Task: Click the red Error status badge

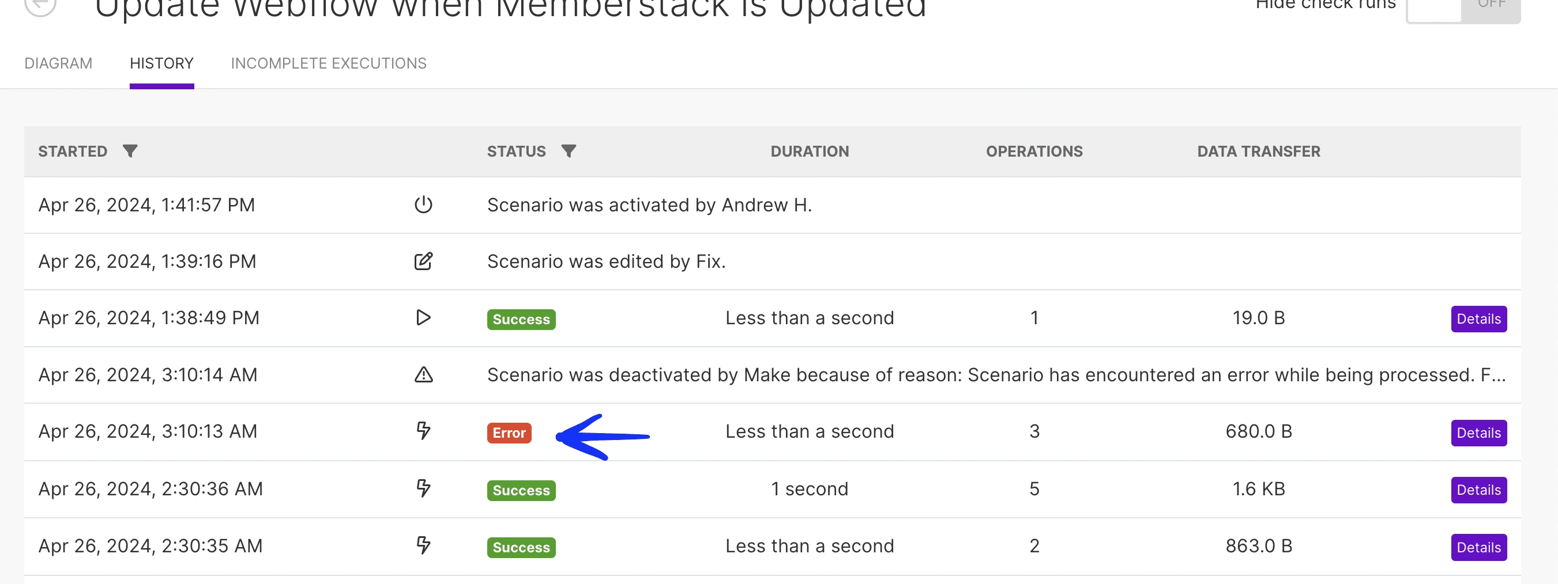Action: [x=509, y=433]
